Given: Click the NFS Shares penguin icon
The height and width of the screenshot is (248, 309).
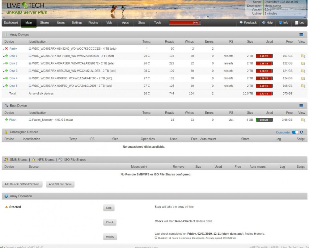Looking at the screenshot, I should (33, 160).
